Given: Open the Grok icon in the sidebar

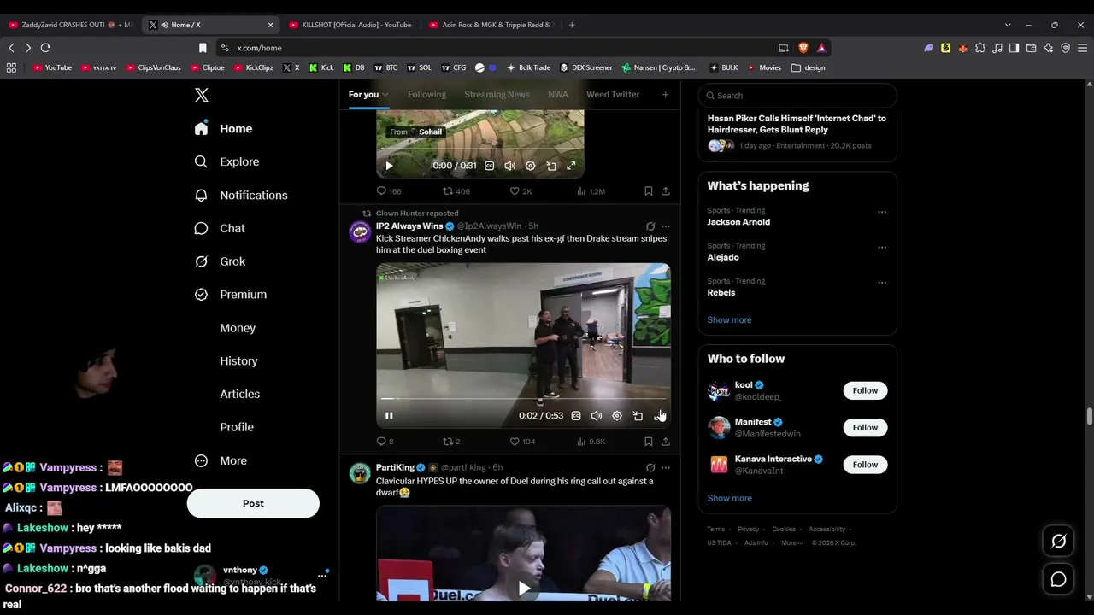Looking at the screenshot, I should coord(201,261).
